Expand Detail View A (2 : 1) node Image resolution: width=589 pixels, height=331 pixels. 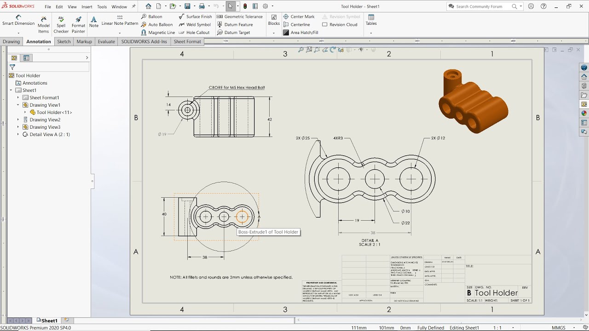[18, 134]
